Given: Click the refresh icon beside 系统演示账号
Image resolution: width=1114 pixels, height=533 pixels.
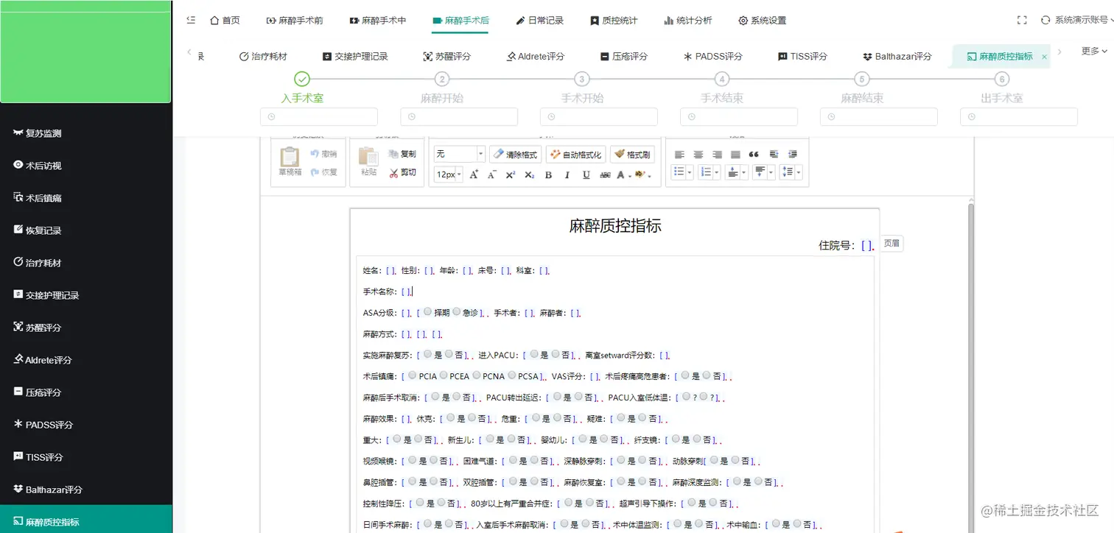Looking at the screenshot, I should [1045, 21].
